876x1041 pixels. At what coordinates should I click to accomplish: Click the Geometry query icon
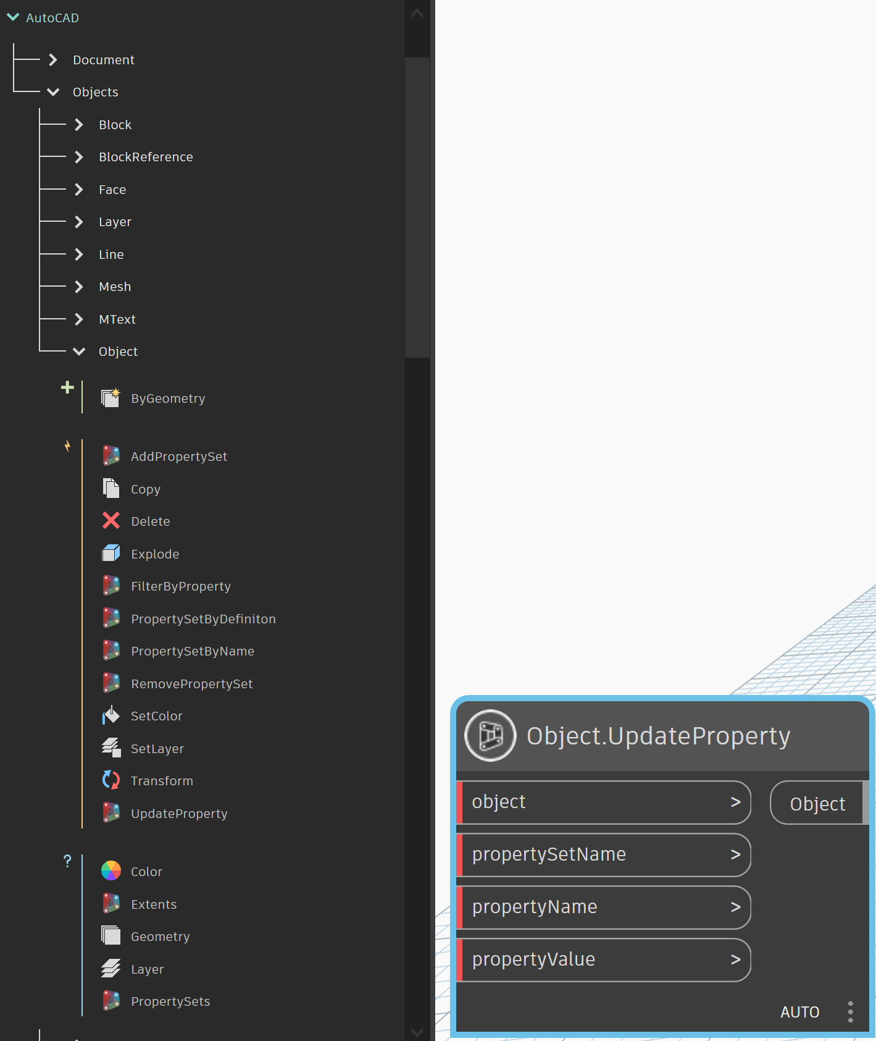[x=111, y=936]
